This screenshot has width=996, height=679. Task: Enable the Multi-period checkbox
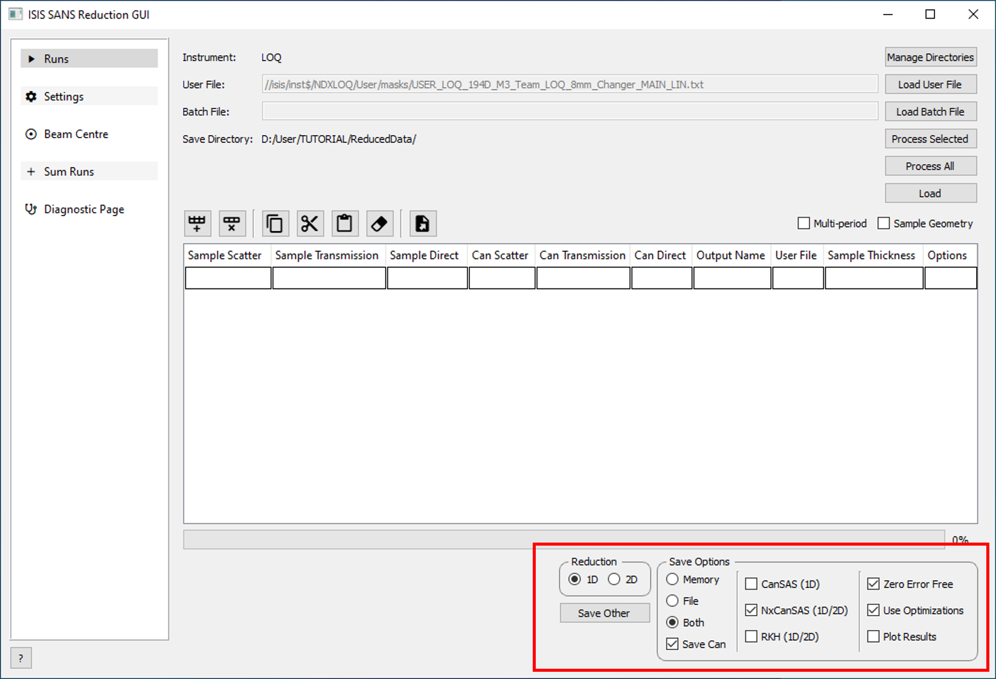804,223
